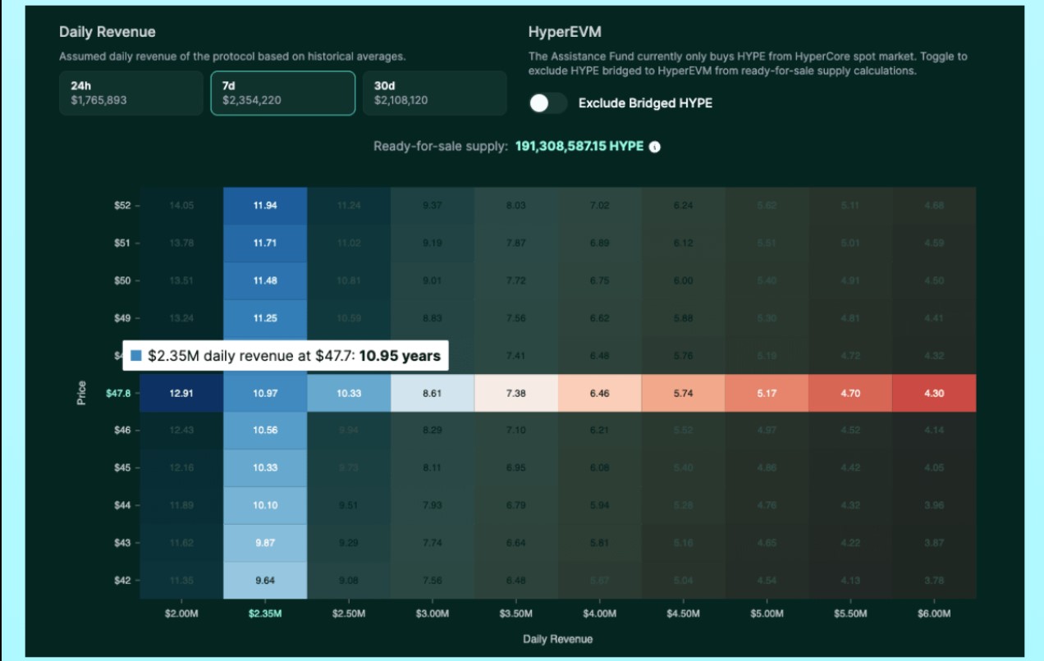Click the $5.50M revenue axis label
1044x661 pixels.
[851, 613]
